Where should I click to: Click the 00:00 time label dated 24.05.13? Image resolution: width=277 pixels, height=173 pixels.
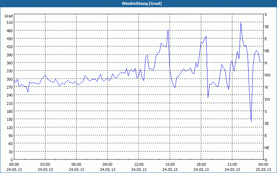14,165
